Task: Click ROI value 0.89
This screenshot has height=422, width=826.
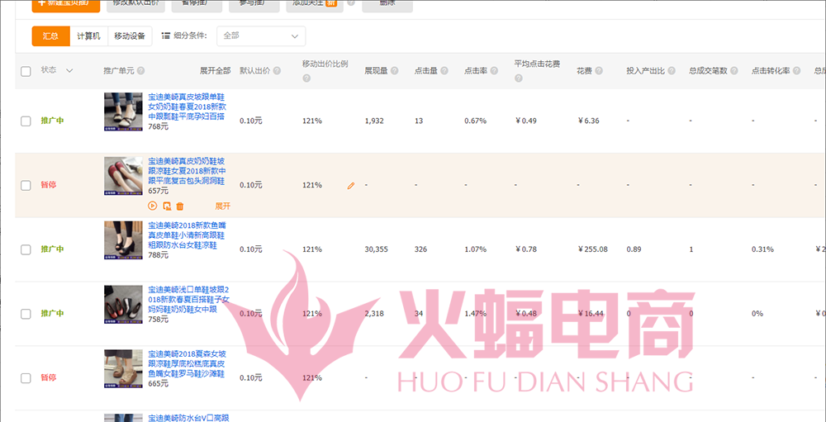Action: coord(634,249)
